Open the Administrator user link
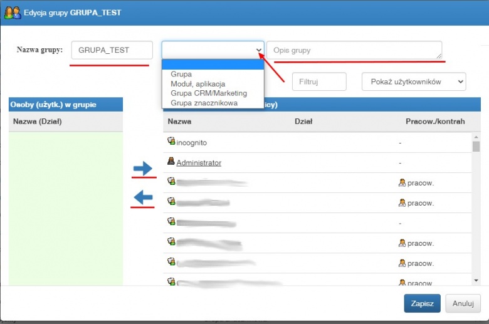 click(199, 163)
